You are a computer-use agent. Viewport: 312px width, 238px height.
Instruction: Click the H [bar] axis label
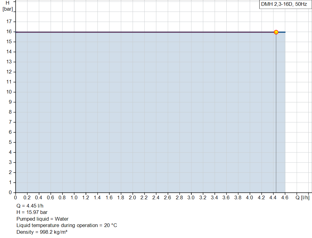8,6
